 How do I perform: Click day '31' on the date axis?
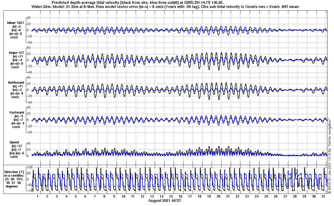pos(323,196)
